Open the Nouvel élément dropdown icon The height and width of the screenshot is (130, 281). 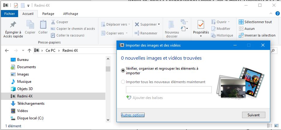click(x=184, y=22)
